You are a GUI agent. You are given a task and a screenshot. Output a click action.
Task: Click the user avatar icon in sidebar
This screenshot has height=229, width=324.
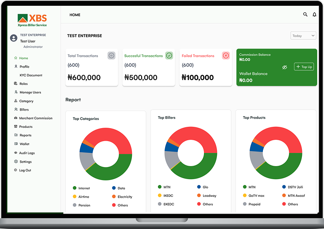point(13,38)
